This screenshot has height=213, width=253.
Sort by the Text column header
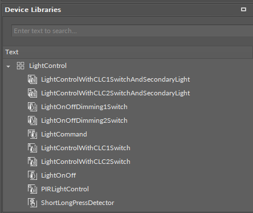(x=128, y=52)
